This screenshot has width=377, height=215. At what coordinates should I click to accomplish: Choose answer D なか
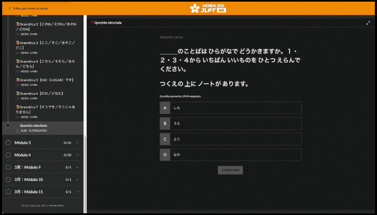coord(231,155)
